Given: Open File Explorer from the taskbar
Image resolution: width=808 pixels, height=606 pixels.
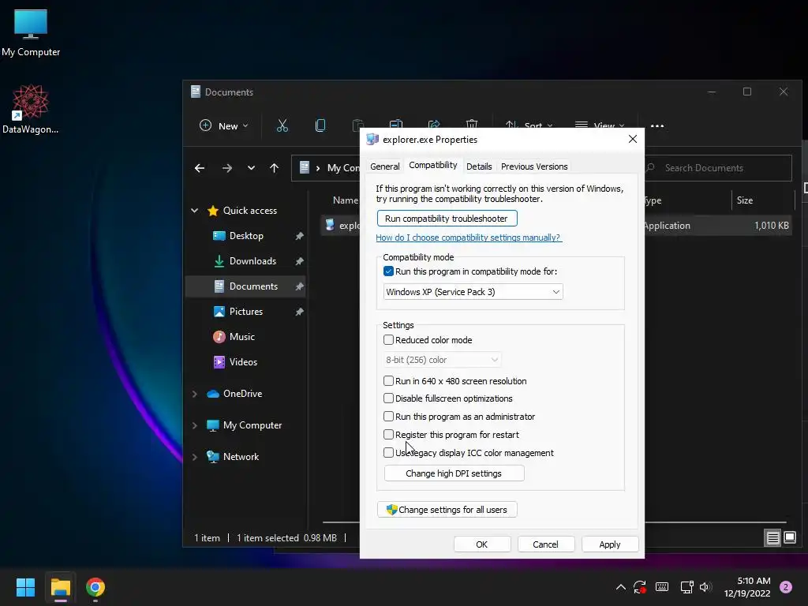Looking at the screenshot, I should point(60,587).
